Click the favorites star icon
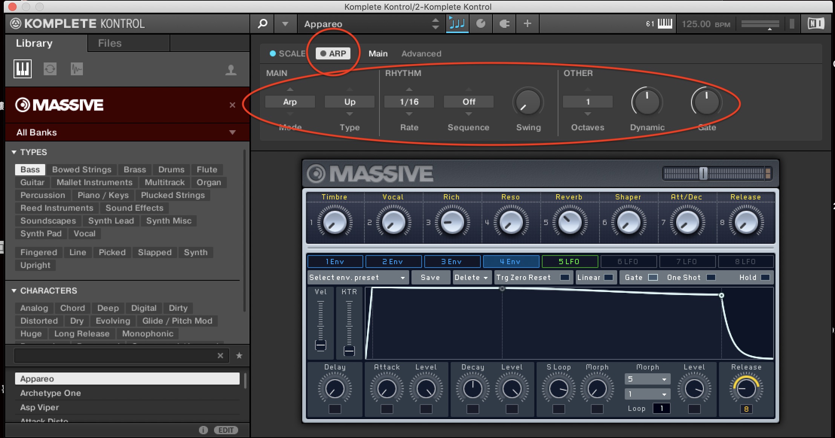Screen dimensions: 835x438 pos(239,356)
